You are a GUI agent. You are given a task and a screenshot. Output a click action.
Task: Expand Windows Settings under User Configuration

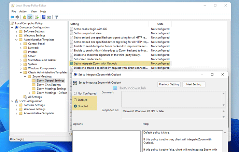coord(16,109)
